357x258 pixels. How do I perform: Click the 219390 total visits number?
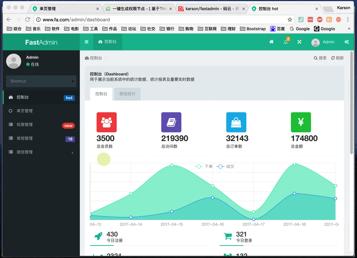pyautogui.click(x=175, y=138)
